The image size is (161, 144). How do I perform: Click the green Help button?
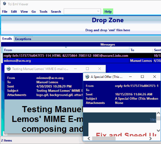coord(108,11)
